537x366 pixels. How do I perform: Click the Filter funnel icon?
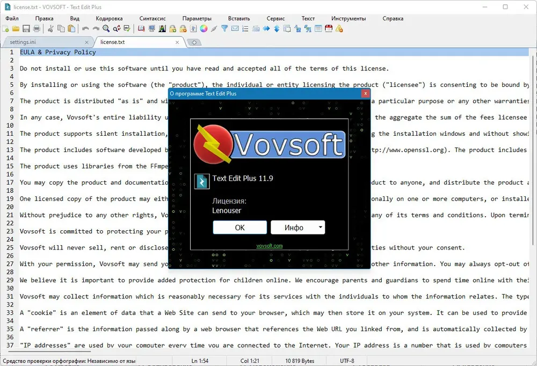click(224, 29)
